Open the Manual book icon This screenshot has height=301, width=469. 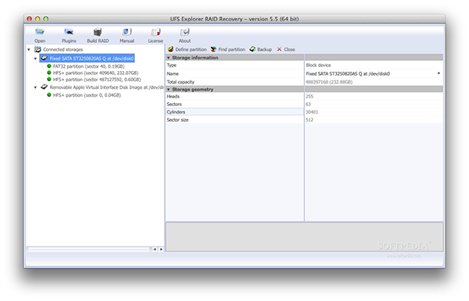(x=127, y=31)
